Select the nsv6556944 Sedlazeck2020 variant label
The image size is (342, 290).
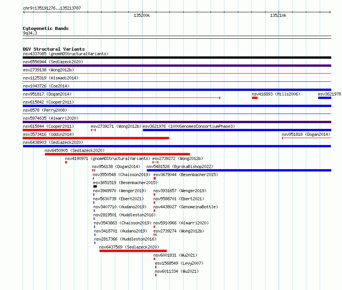point(53,62)
